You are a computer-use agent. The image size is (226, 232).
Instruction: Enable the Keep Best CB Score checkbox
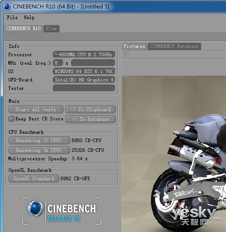[x=11, y=119]
